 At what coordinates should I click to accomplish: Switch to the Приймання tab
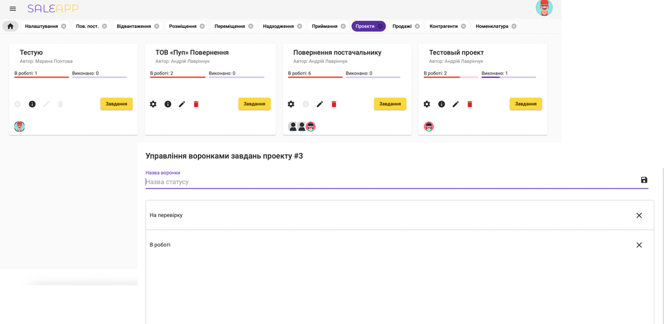(325, 26)
